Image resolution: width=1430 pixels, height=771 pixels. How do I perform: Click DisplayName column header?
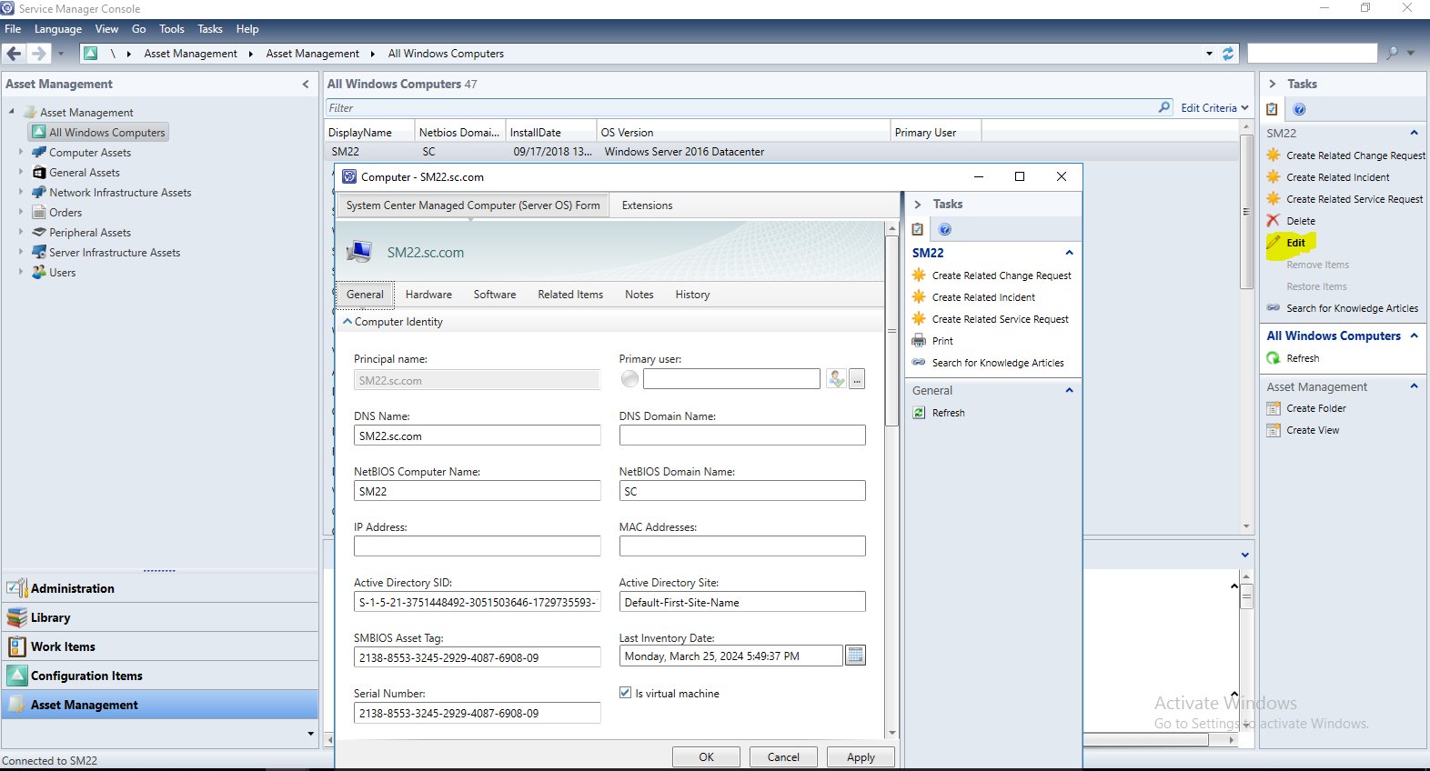370,132
